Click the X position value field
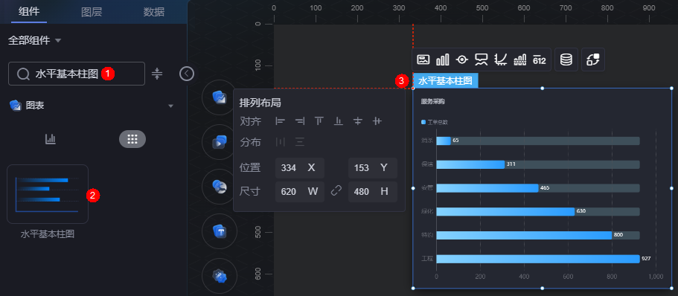 300,168
